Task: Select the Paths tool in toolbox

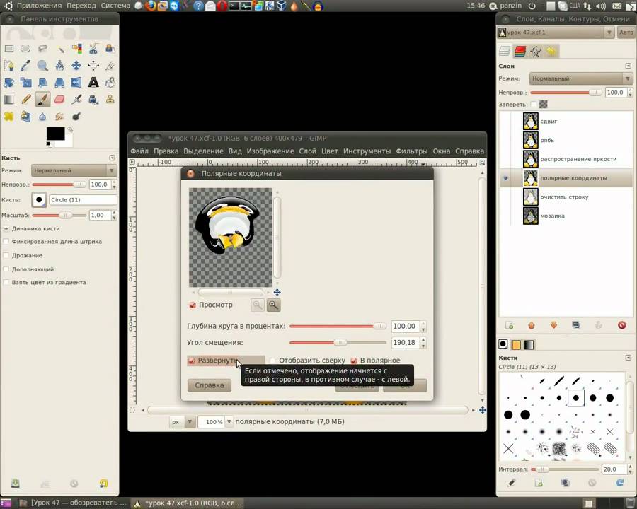Action: [x=9, y=66]
